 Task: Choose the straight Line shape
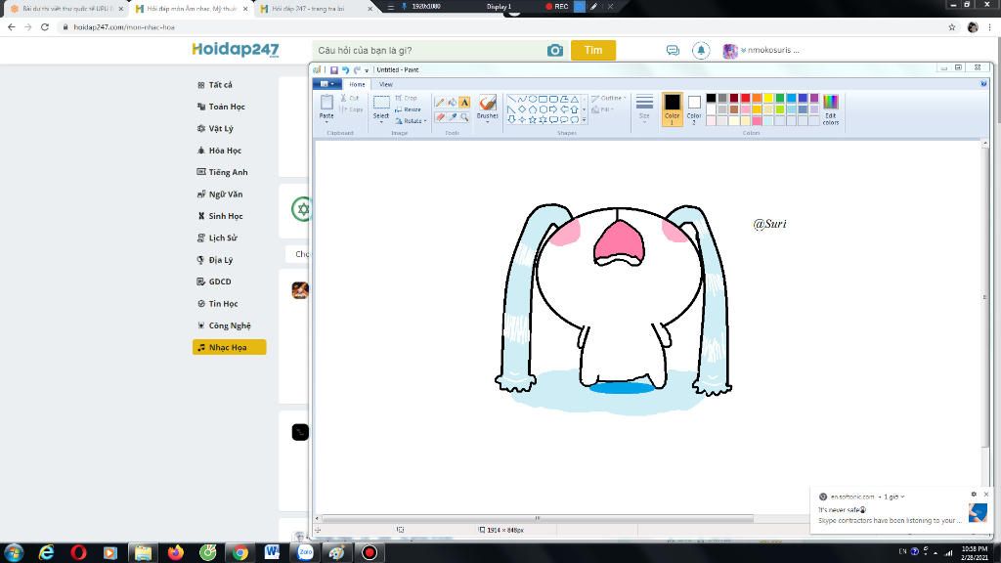pos(511,99)
